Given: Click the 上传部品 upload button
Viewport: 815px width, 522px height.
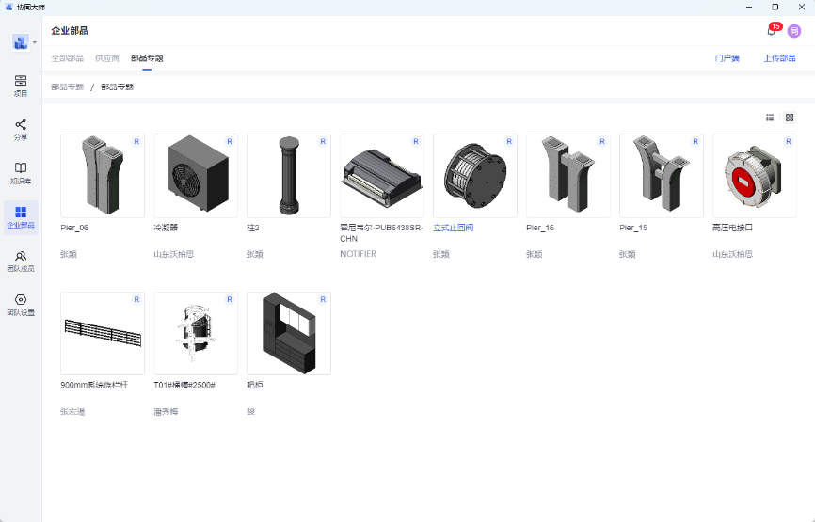Looking at the screenshot, I should 779,58.
